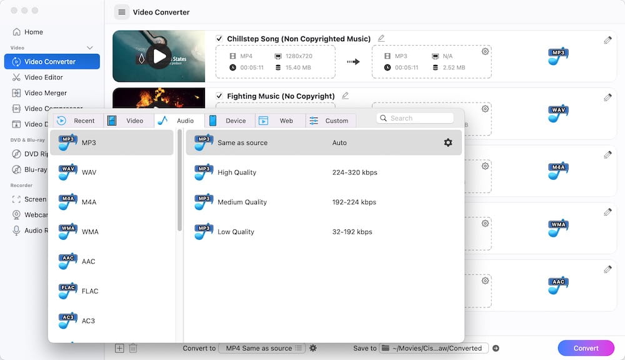Choose M4A in format list
This screenshot has height=360, width=625.
pos(112,202)
